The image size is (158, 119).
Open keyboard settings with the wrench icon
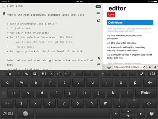point(142,74)
